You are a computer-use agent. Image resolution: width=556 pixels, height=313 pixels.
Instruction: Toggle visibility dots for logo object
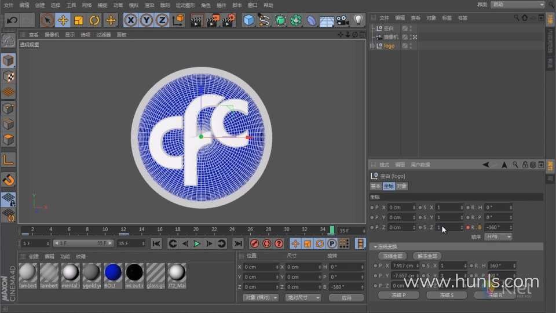pos(411,46)
